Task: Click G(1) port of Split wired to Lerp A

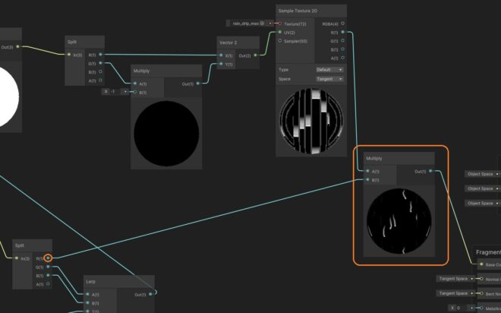Action: pos(48,267)
